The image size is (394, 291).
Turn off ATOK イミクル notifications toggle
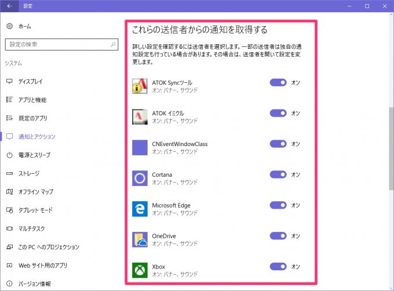click(x=278, y=113)
